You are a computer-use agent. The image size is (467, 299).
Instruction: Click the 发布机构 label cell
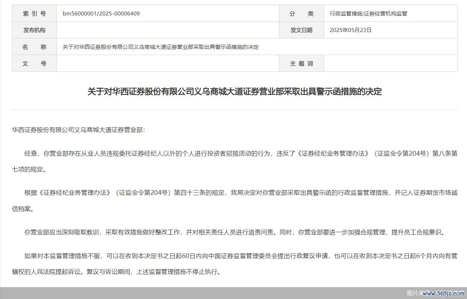click(x=34, y=30)
